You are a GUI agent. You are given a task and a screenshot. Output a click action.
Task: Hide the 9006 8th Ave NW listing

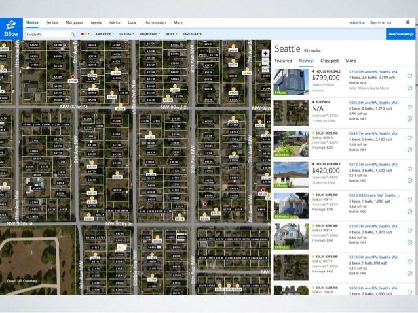(409, 119)
